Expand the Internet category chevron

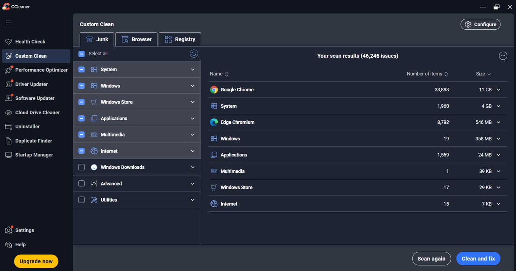click(x=193, y=151)
